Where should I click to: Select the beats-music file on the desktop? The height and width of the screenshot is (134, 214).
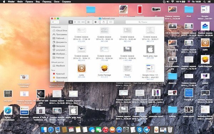tap(189, 110)
